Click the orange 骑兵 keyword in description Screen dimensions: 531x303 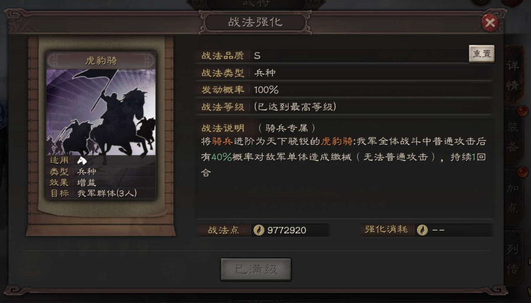[x=222, y=141]
